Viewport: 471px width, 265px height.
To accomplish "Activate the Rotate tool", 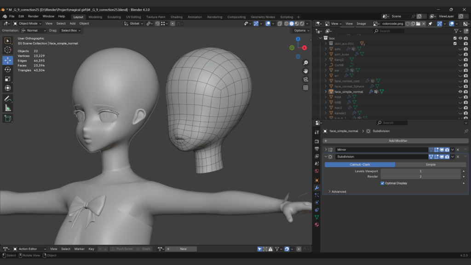I will click(x=8, y=69).
